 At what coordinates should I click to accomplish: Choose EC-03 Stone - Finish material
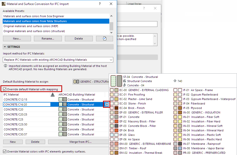pos(128,103)
